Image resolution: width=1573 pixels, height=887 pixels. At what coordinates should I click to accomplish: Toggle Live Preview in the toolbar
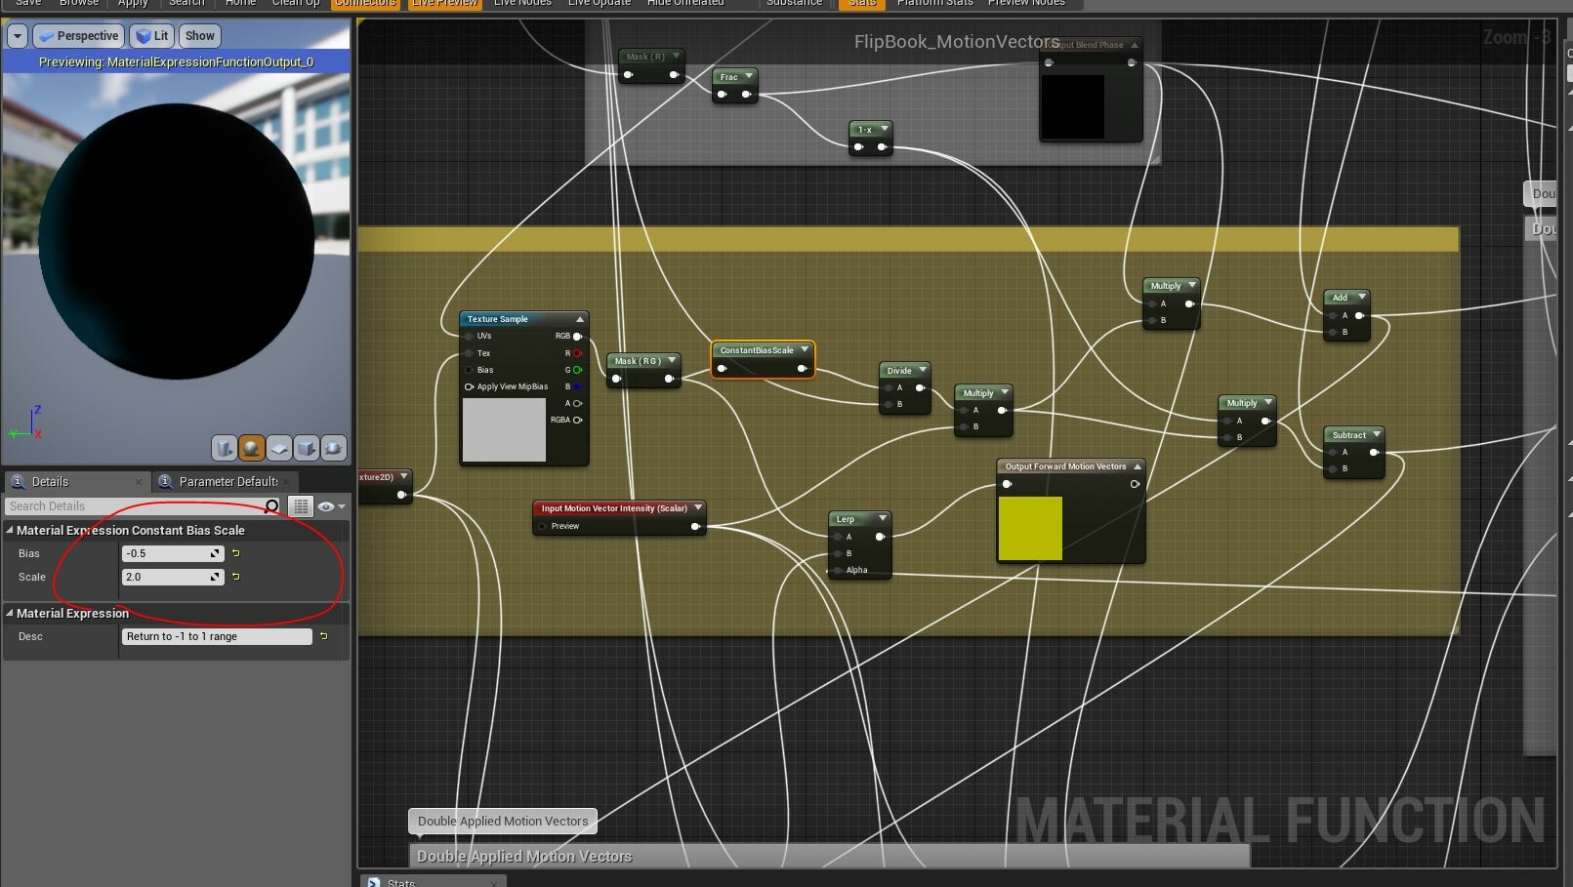pos(443,3)
